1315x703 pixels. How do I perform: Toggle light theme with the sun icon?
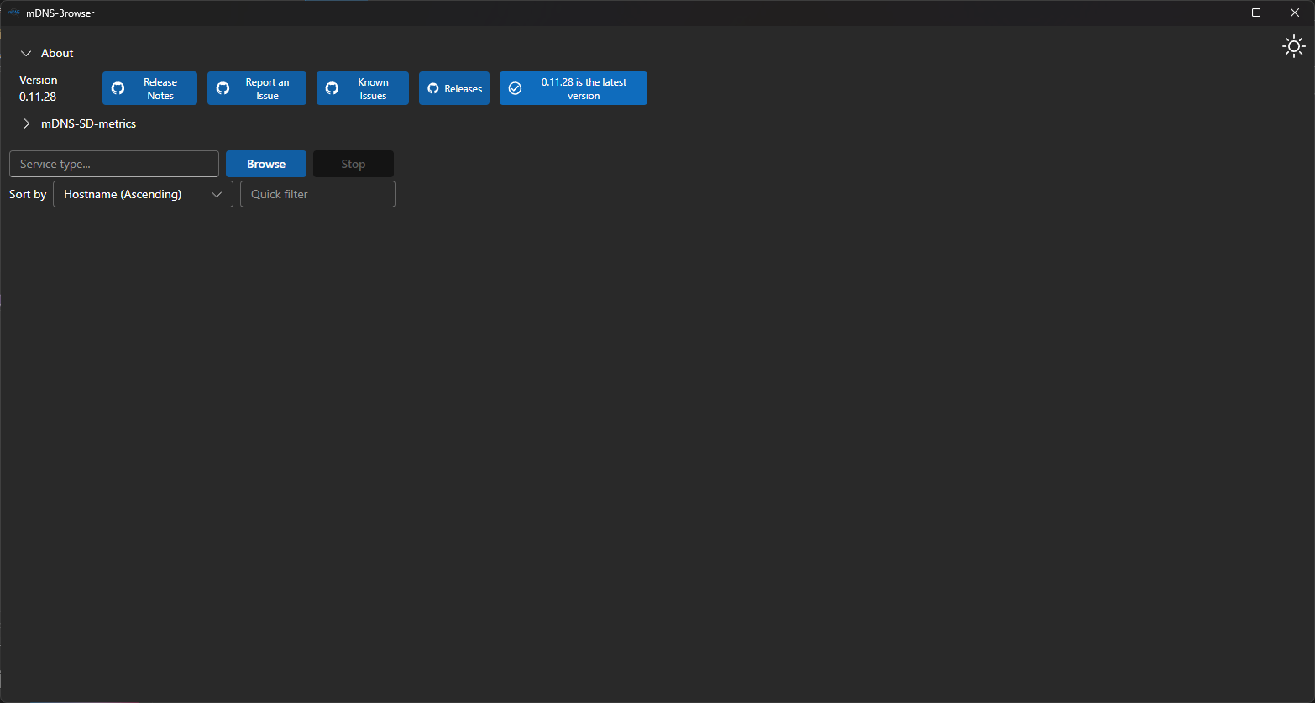click(x=1294, y=46)
